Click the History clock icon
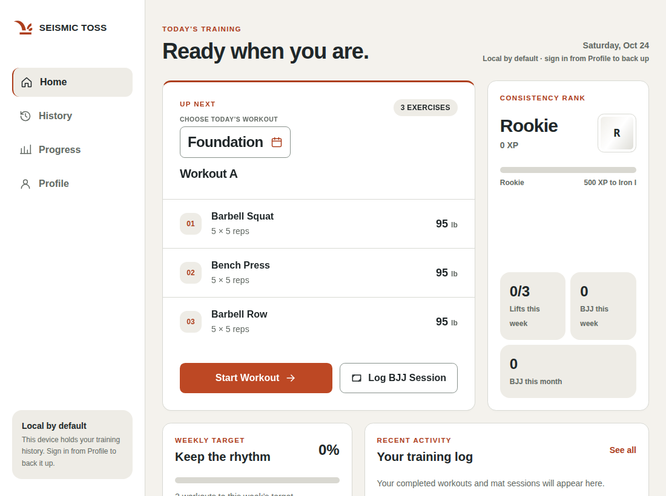 coord(25,116)
